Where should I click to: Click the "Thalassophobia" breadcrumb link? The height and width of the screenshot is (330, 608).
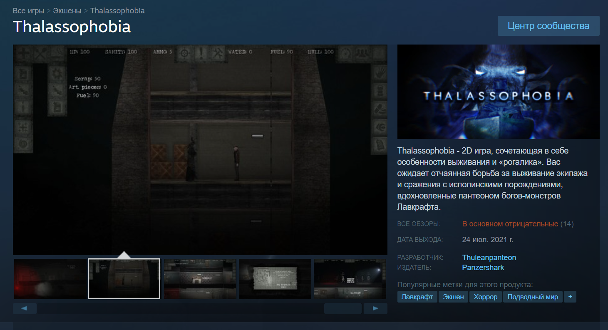tap(117, 11)
